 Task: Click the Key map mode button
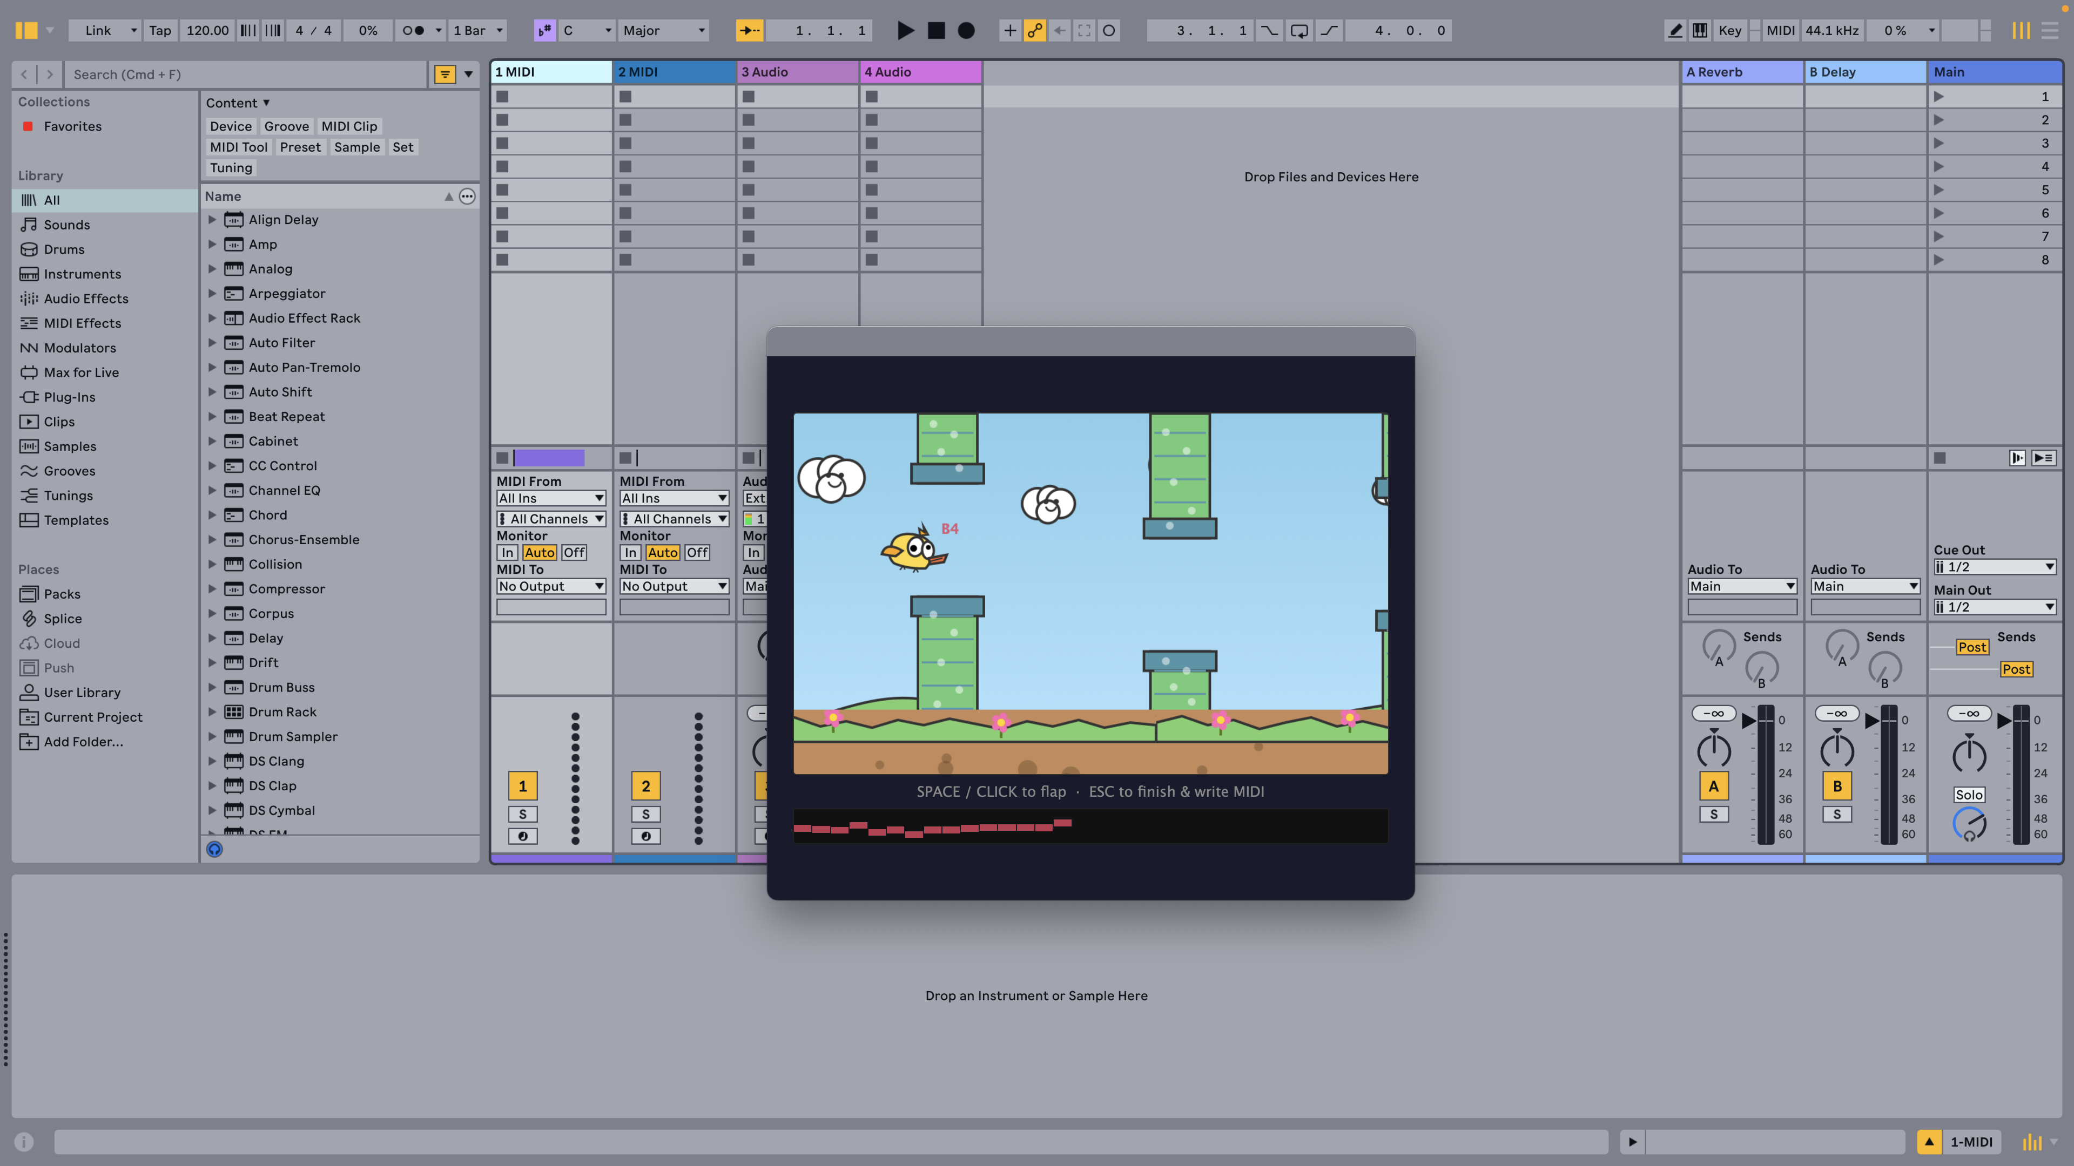[x=1729, y=31]
